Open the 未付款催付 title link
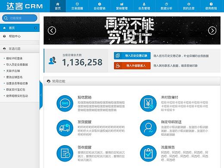Image resolution: width=224 pixels, height=168 pixels. (169, 97)
